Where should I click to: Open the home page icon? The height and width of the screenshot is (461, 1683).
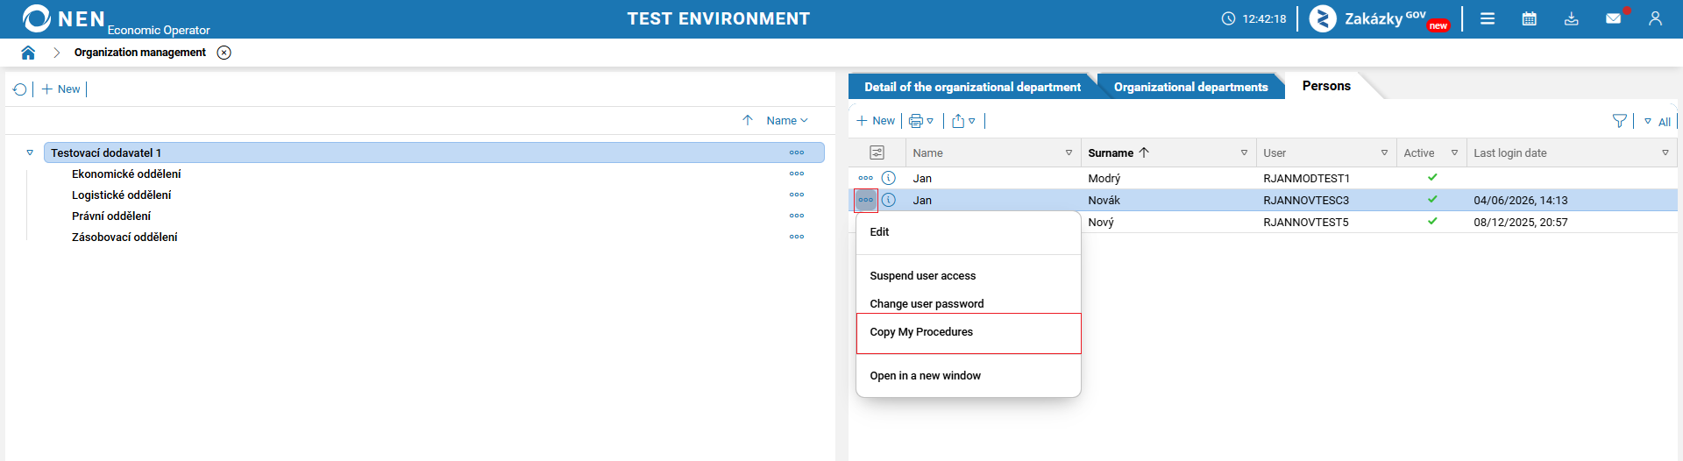pos(28,53)
